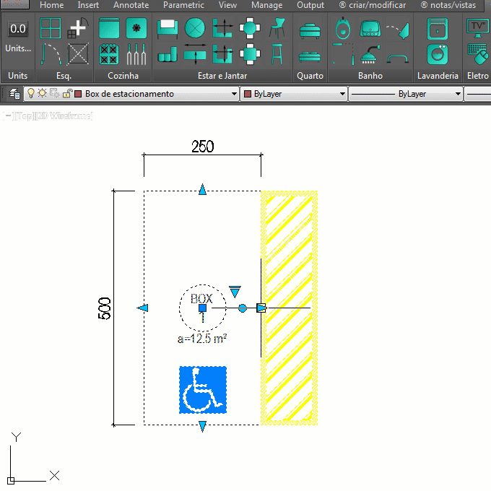Viewport: 491px width, 491px height.
Task: Click the sofa icon in Estar e Jantar
Action: 167,29
